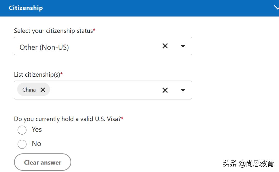This screenshot has width=279, height=172.
Task: Select the No radio button
Action: click(x=22, y=144)
